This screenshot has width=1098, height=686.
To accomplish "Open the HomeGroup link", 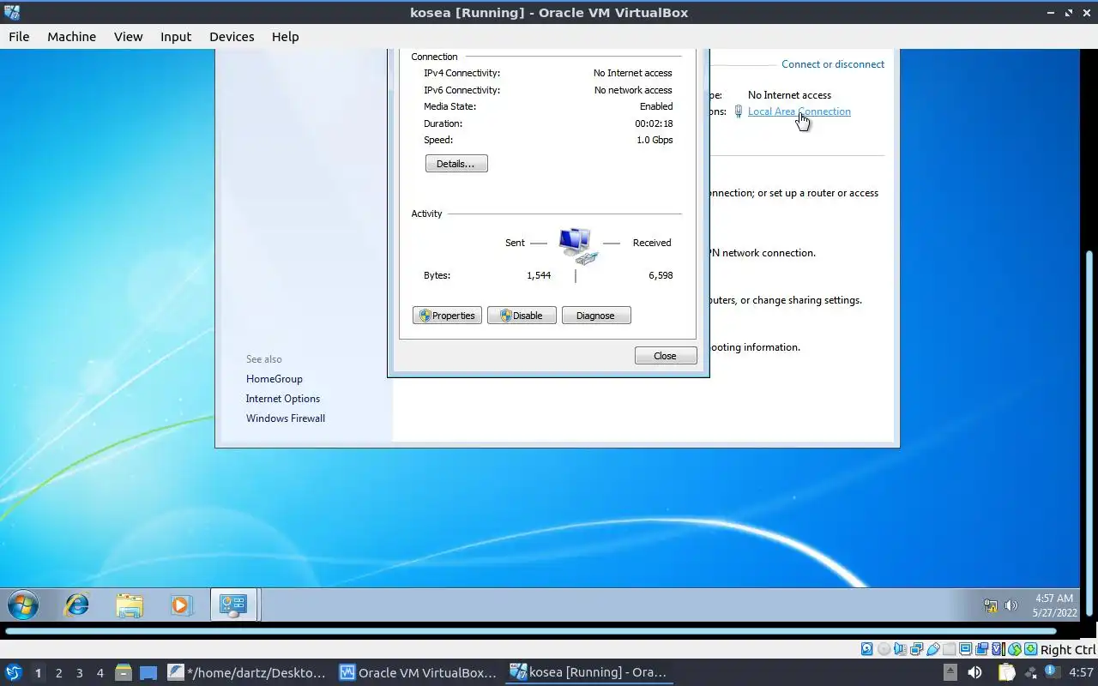I will pyautogui.click(x=274, y=379).
